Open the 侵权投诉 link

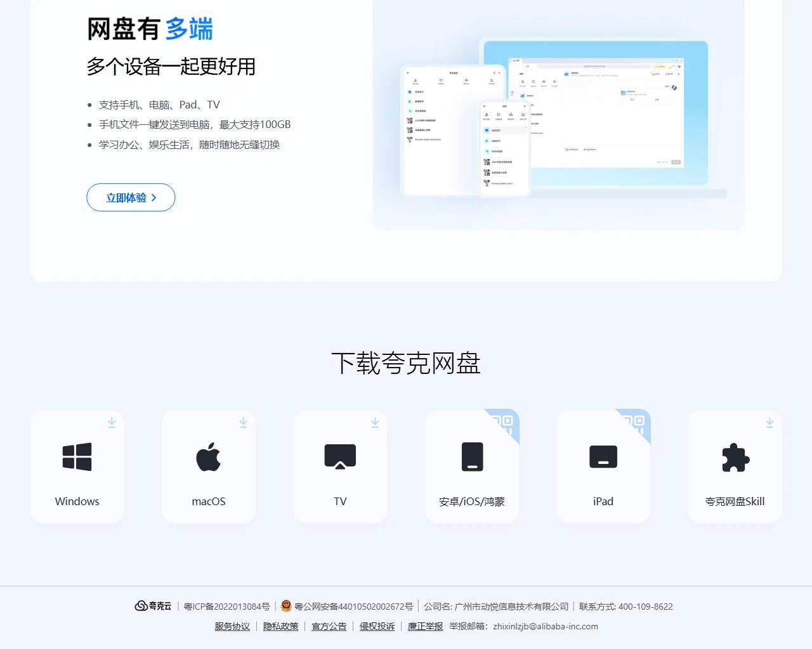pos(377,626)
